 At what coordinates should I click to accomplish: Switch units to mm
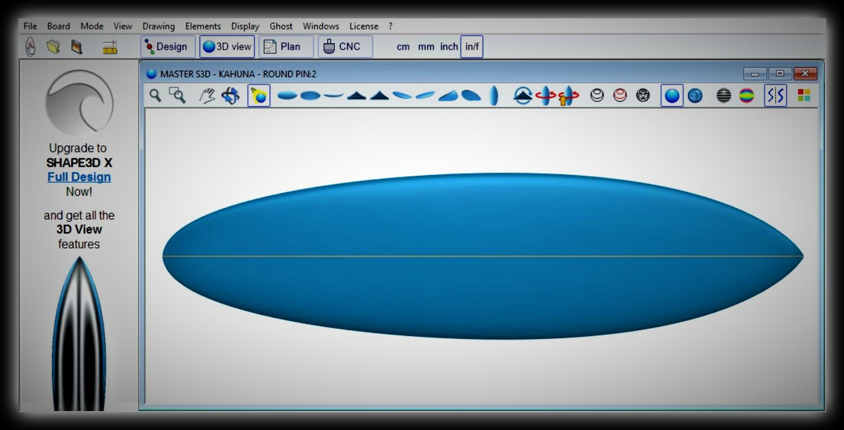(426, 47)
